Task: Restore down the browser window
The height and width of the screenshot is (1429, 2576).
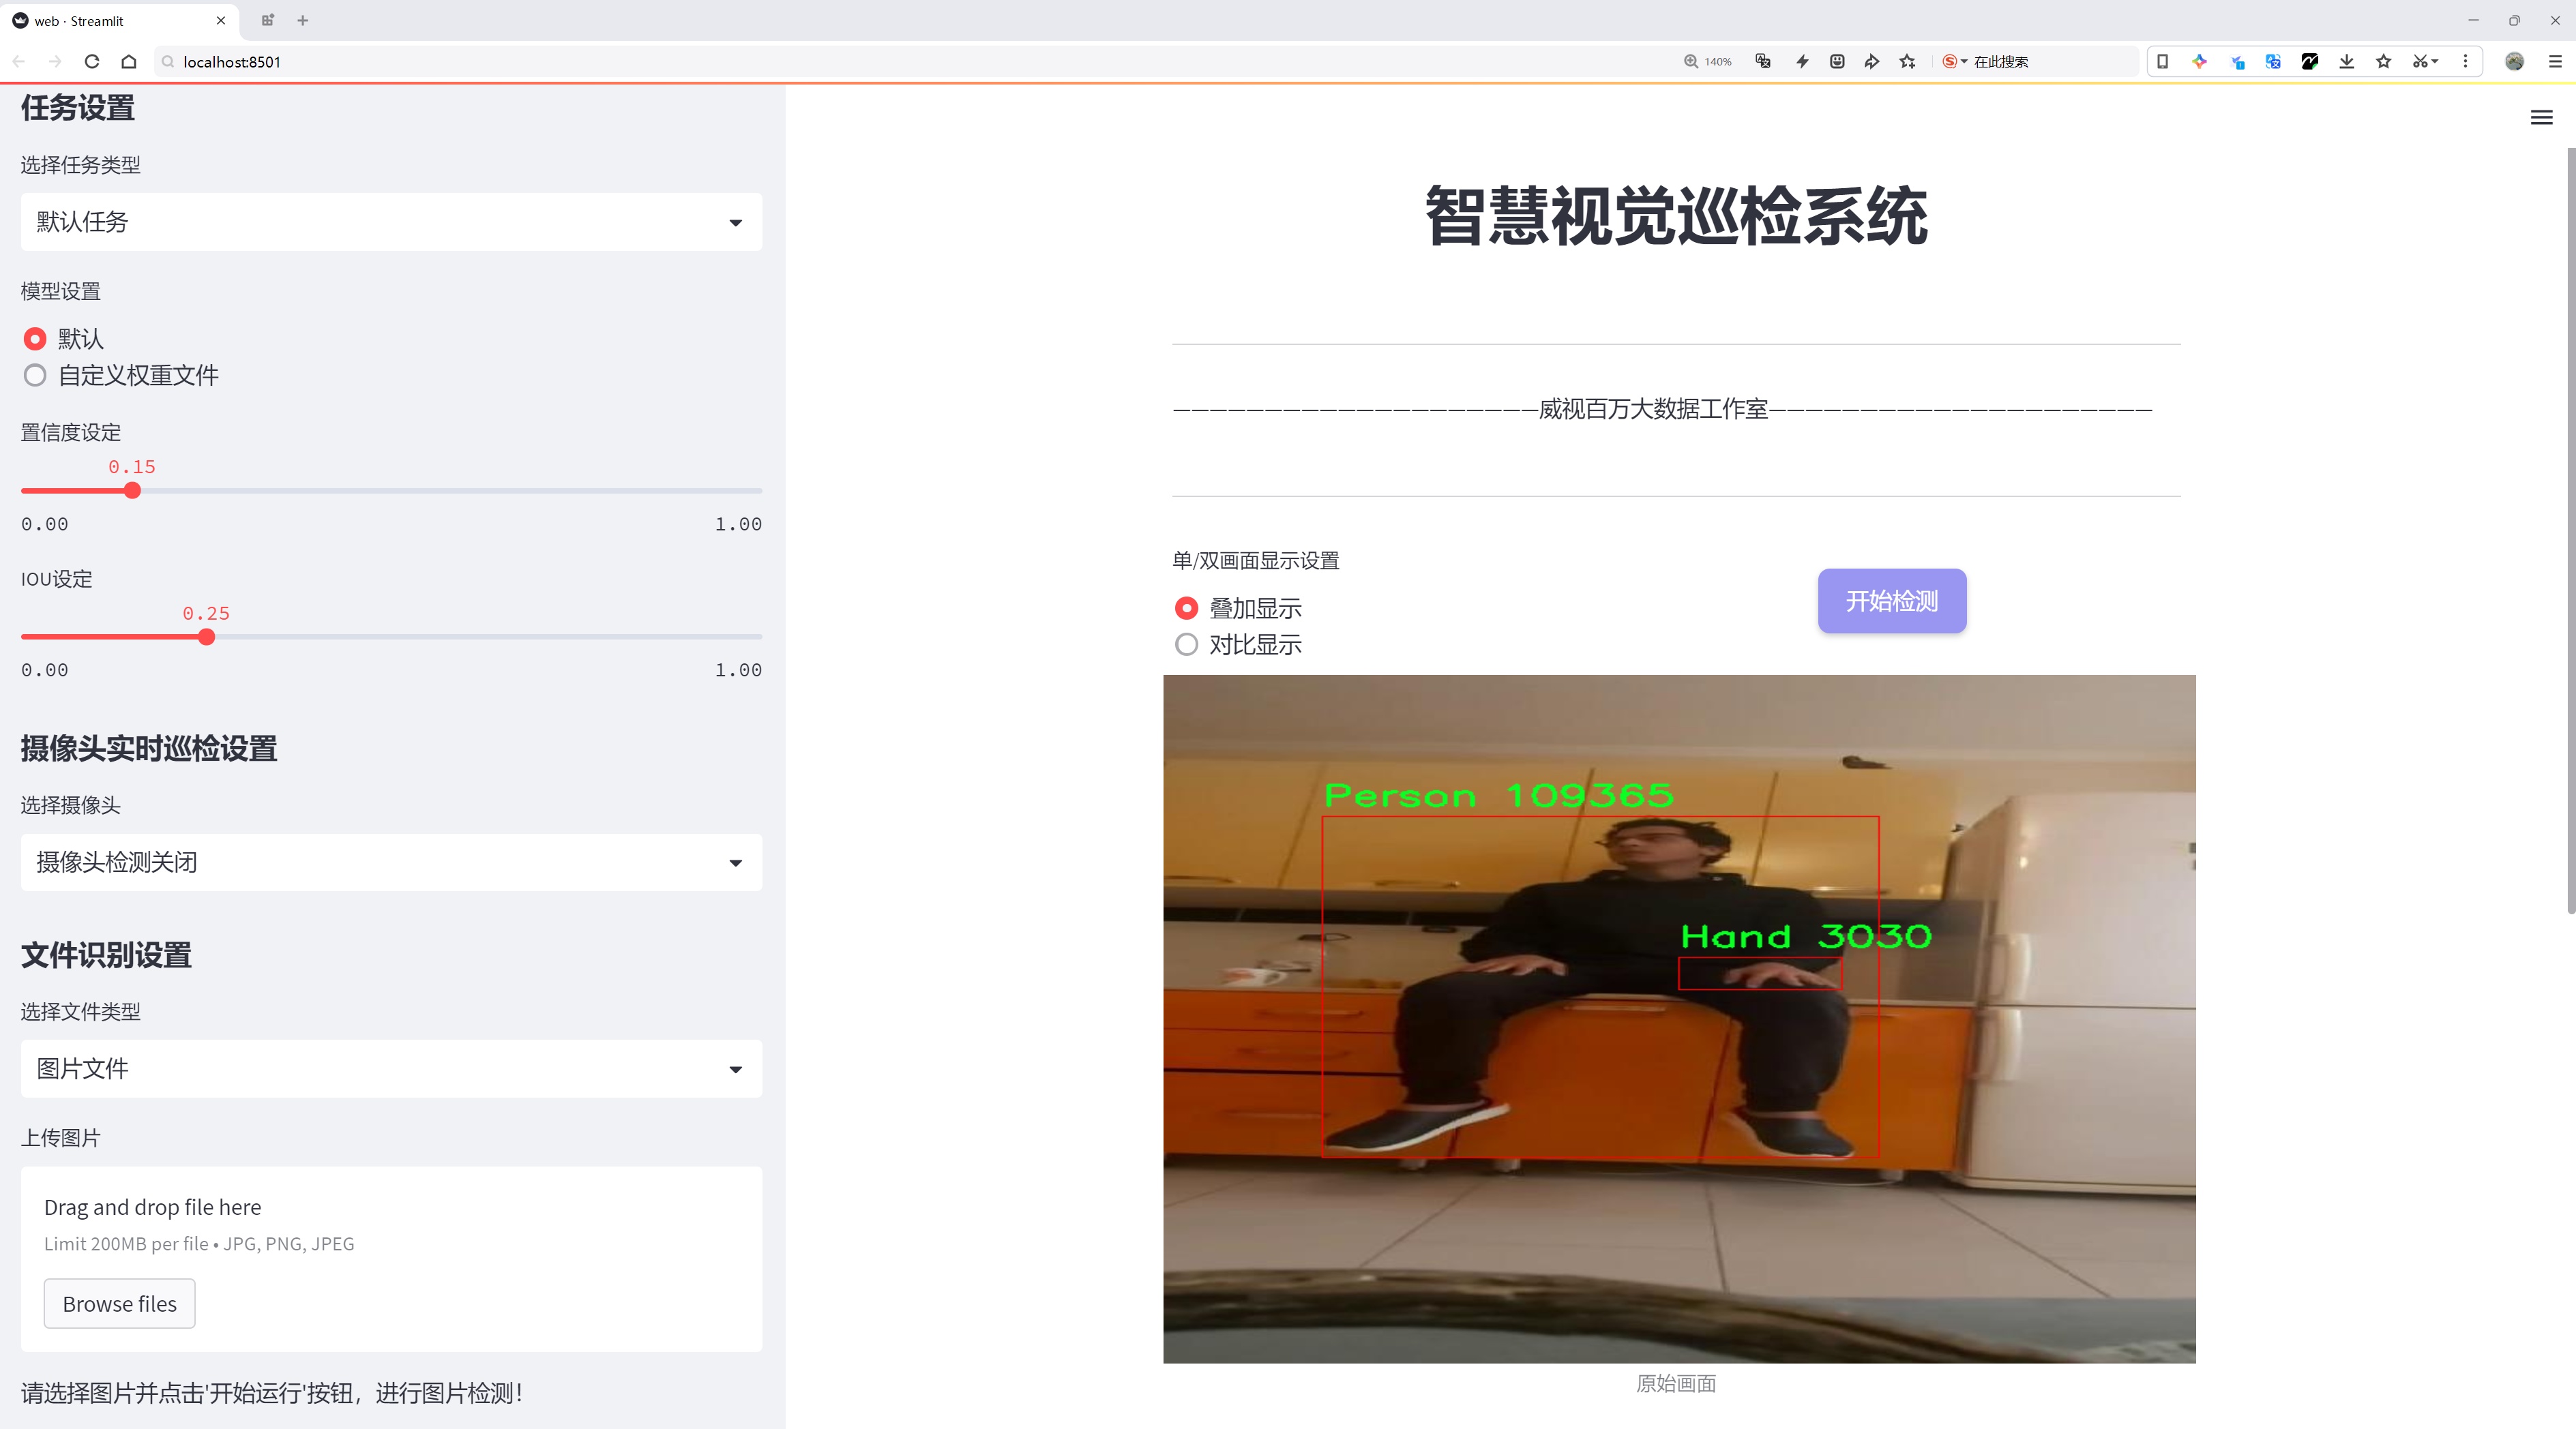Action: pyautogui.click(x=2514, y=20)
